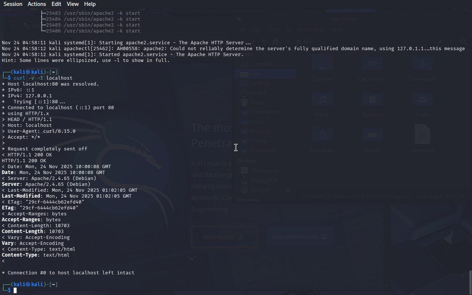Click the Music folder icon in Thunar
472x295 pixels.
tap(322, 100)
